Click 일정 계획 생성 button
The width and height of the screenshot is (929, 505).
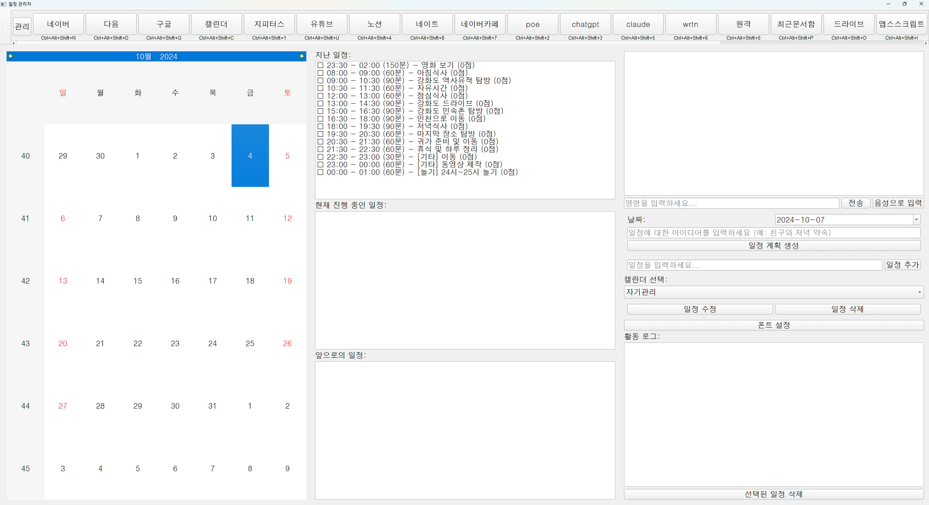774,246
